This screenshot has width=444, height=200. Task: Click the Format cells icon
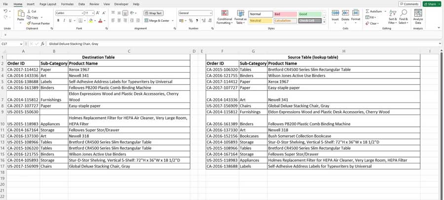click(x=356, y=13)
